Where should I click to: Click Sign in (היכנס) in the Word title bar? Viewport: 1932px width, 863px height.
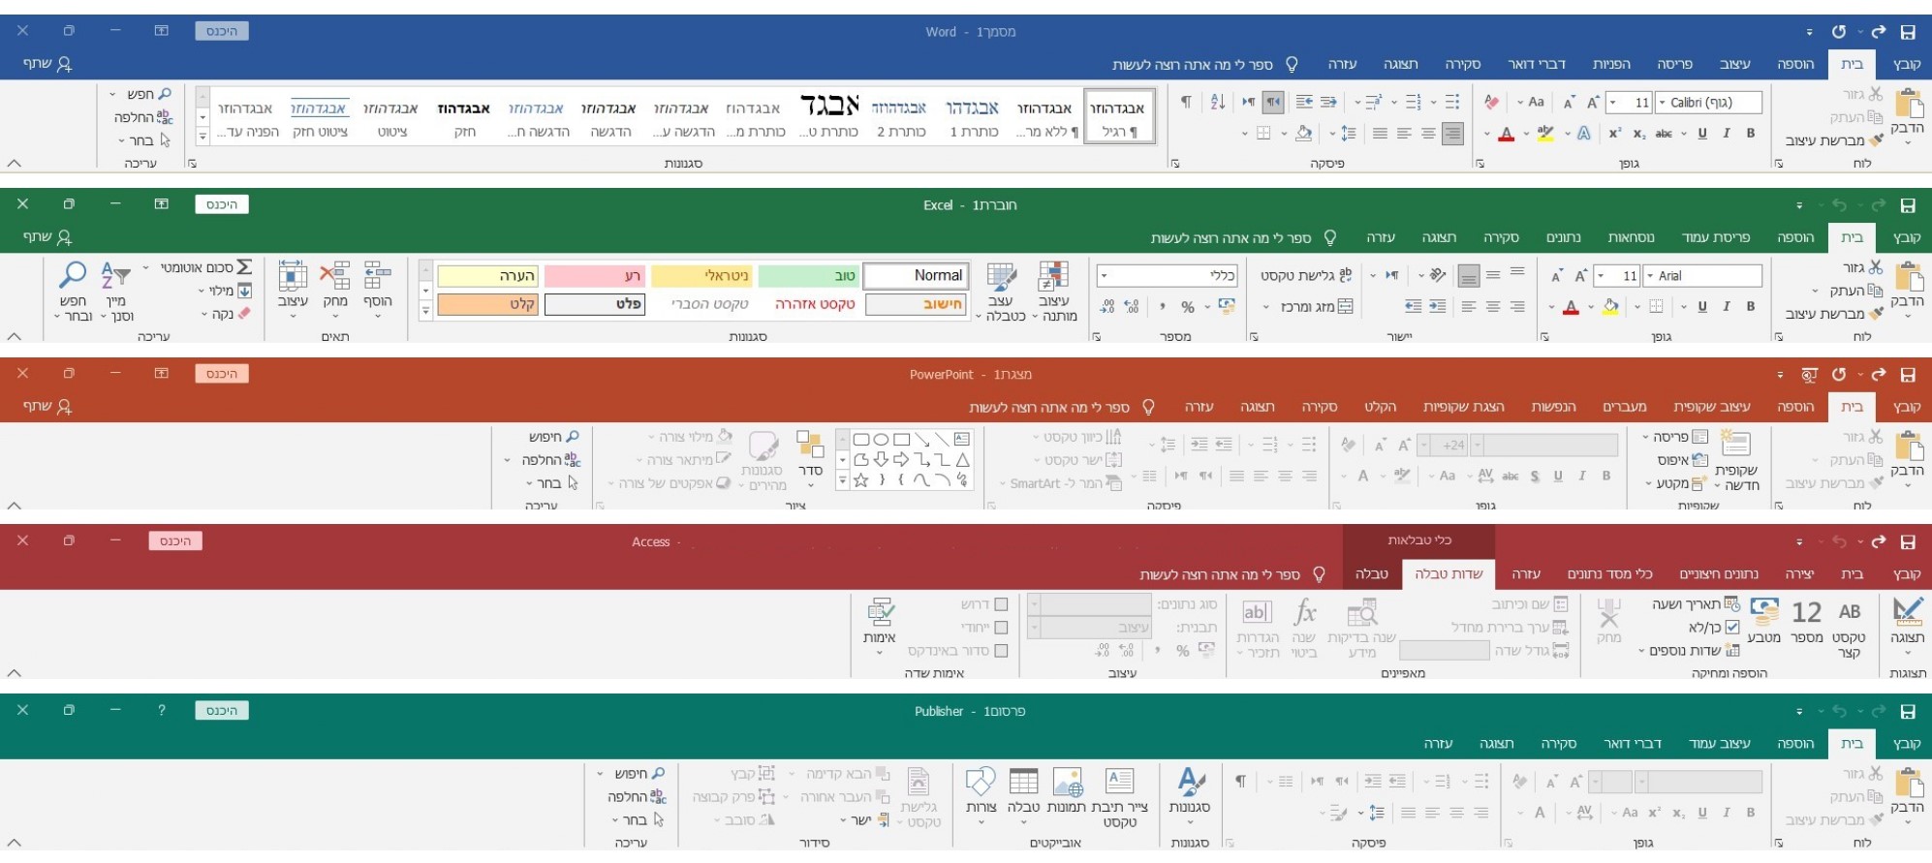pyautogui.click(x=222, y=31)
